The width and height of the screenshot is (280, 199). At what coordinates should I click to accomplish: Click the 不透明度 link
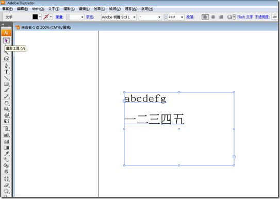[x=262, y=17]
